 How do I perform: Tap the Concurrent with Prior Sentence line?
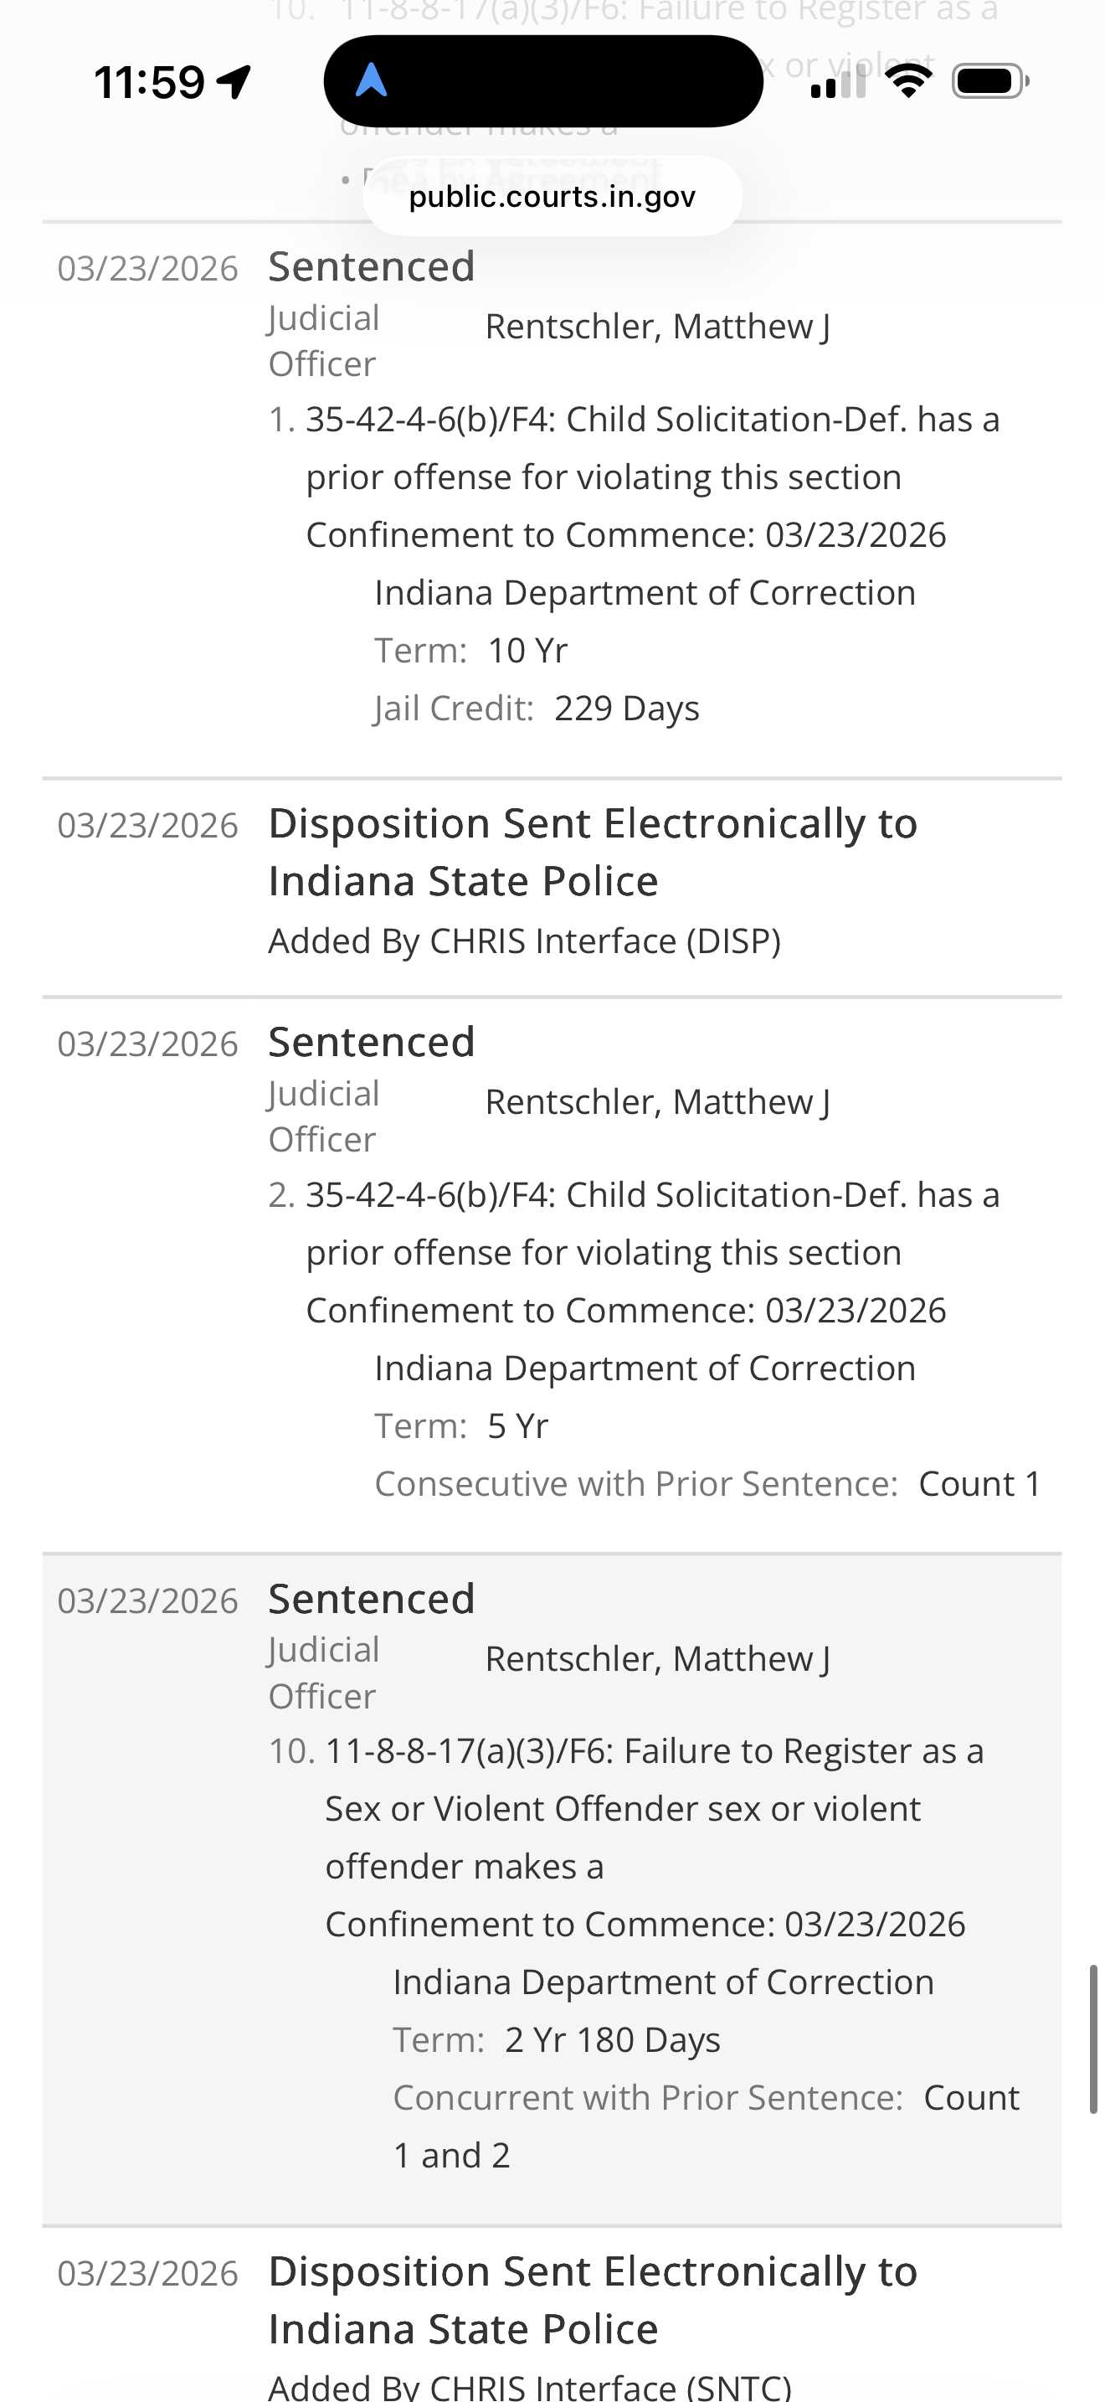coord(706,2098)
